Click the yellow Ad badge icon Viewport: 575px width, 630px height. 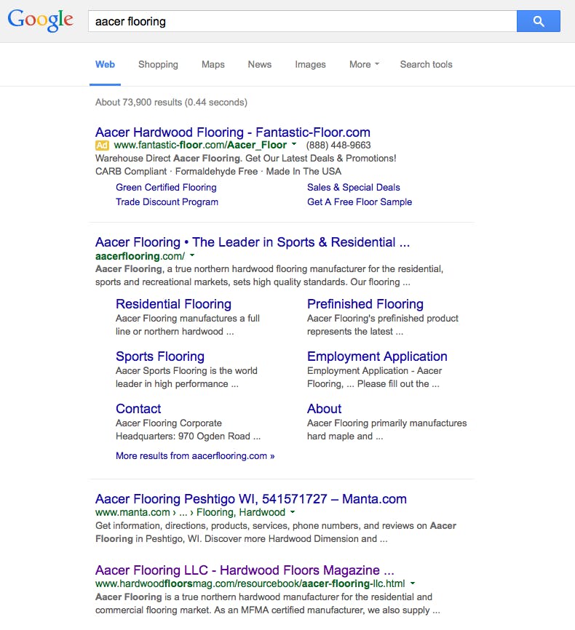point(102,145)
